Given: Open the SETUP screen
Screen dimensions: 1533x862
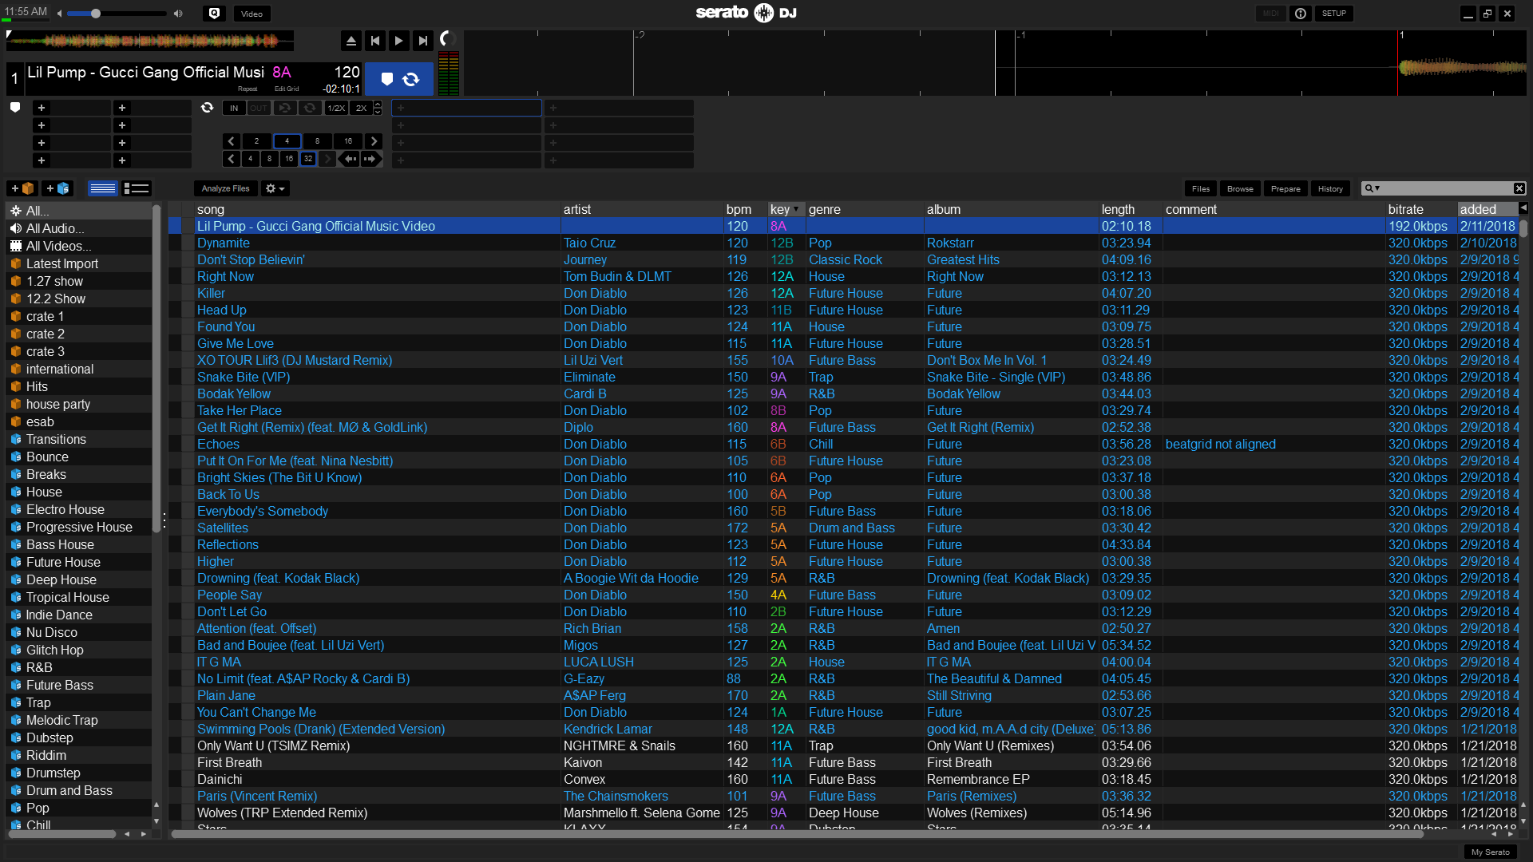Looking at the screenshot, I should pyautogui.click(x=1333, y=14).
